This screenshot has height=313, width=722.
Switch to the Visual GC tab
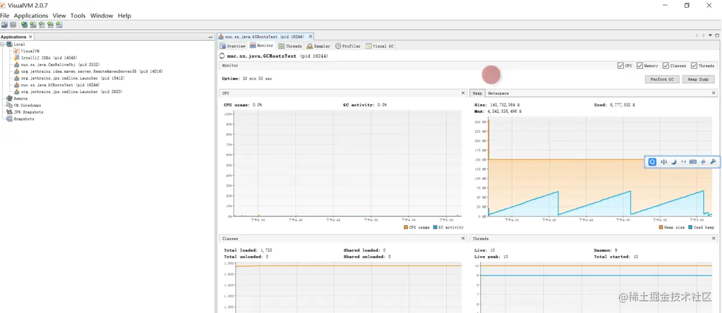380,46
